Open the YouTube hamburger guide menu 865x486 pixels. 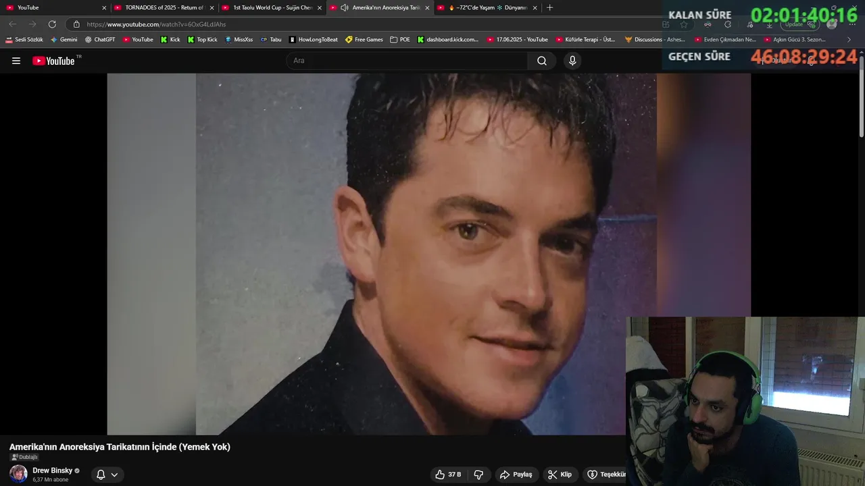click(16, 61)
